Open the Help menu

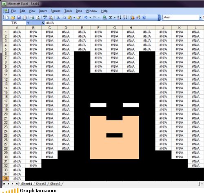pyautogui.click(x=104, y=11)
